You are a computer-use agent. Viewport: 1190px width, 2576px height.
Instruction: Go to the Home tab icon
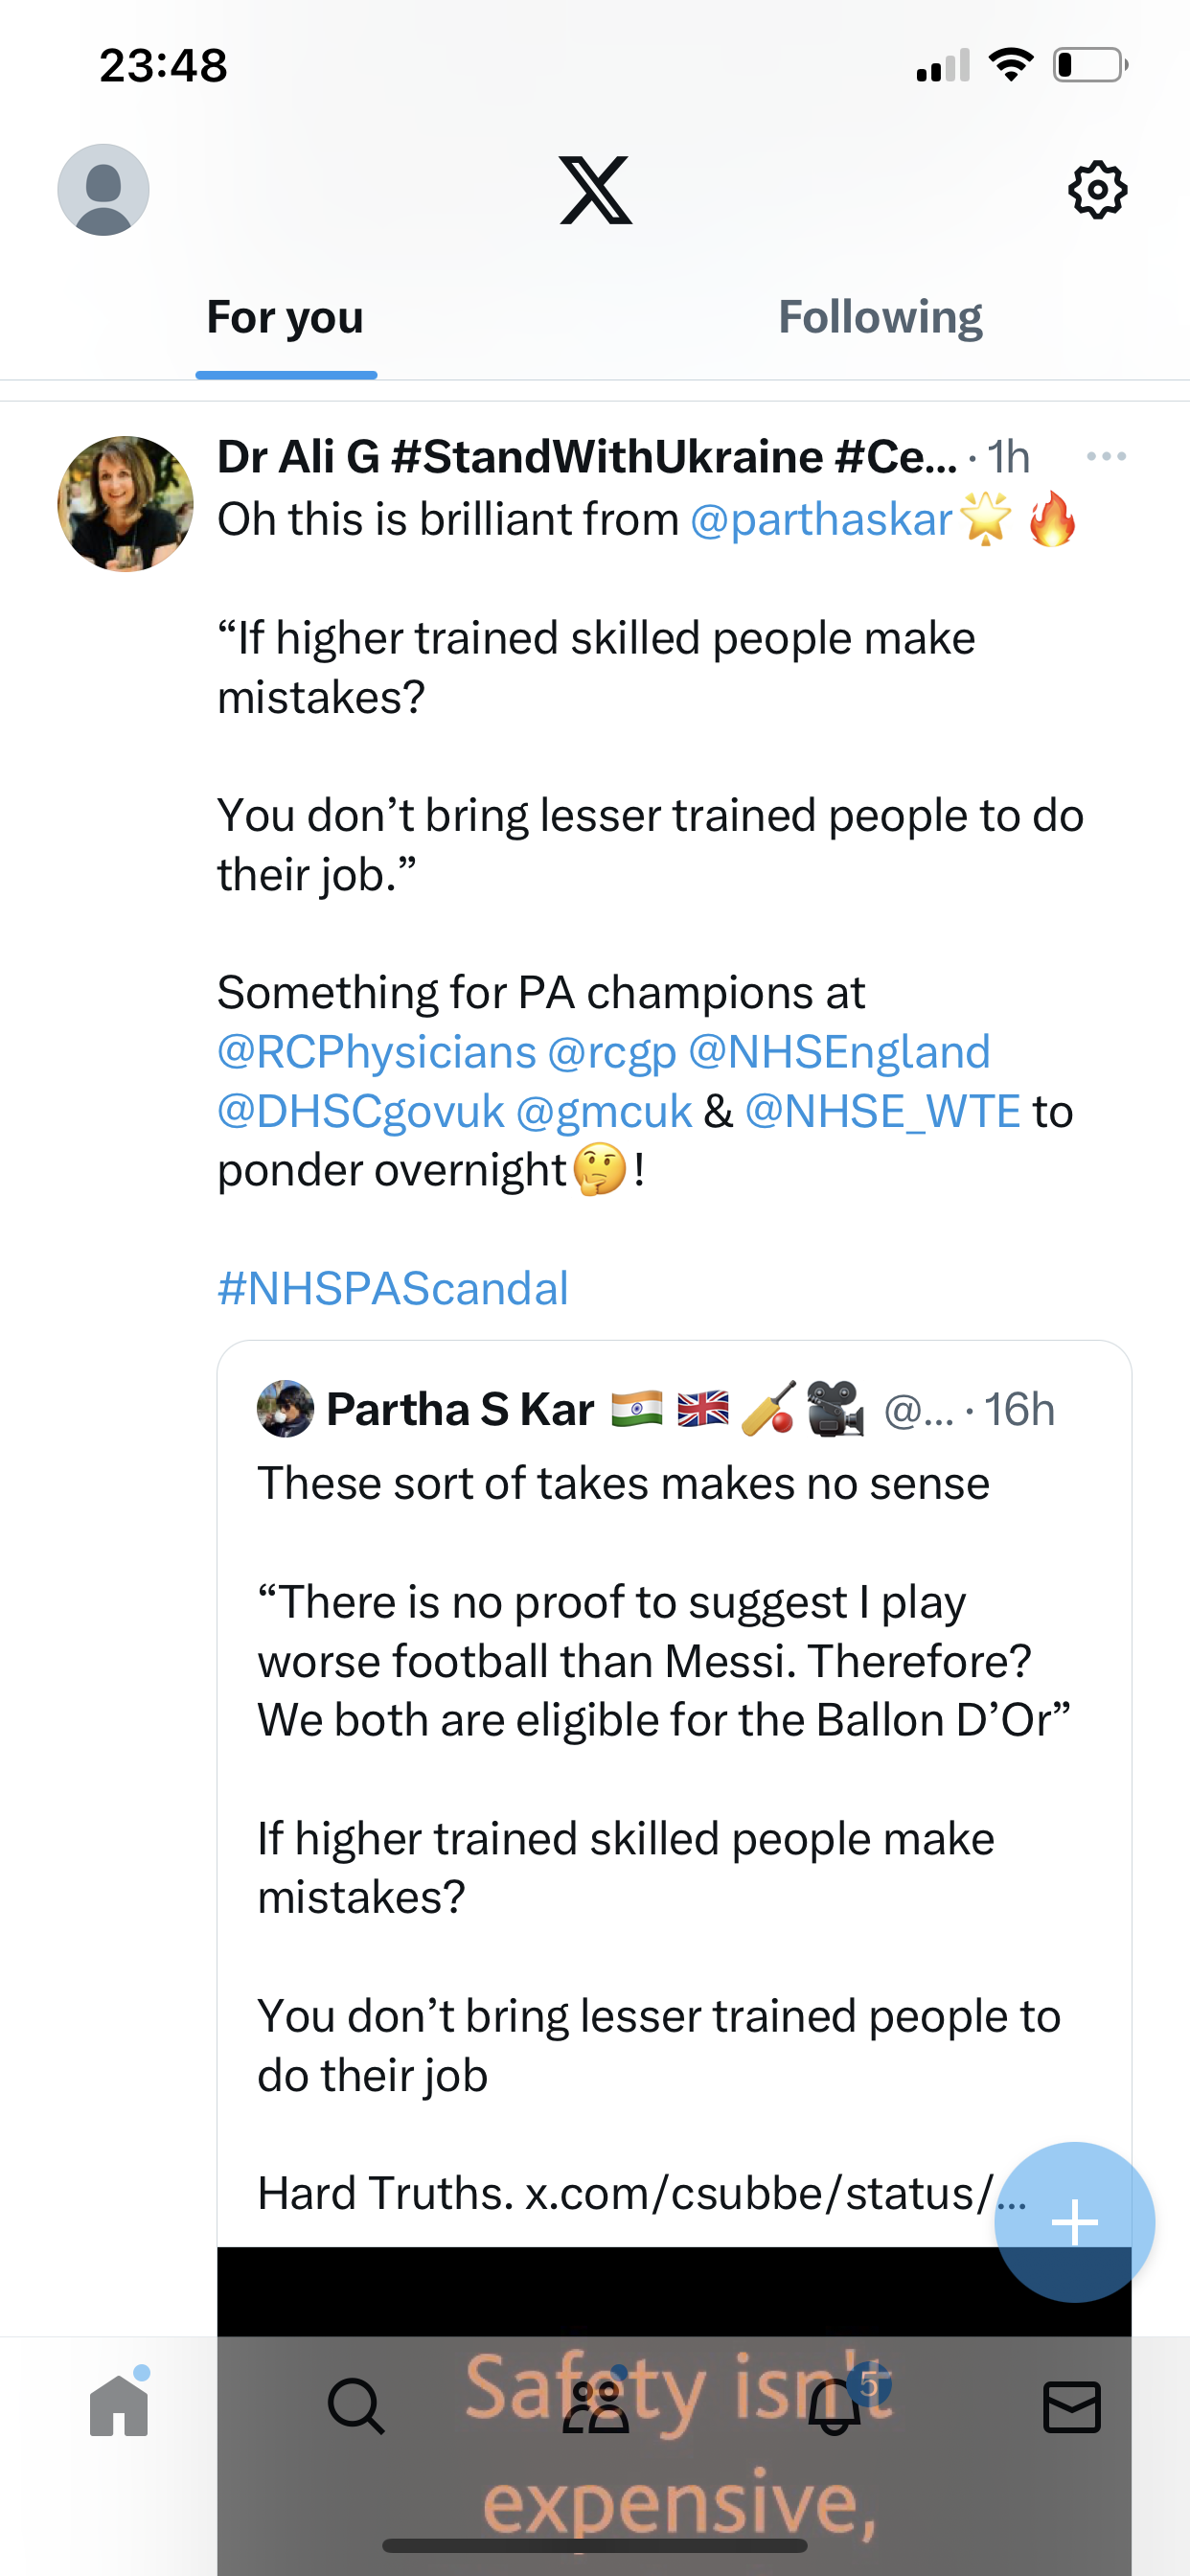point(119,2404)
